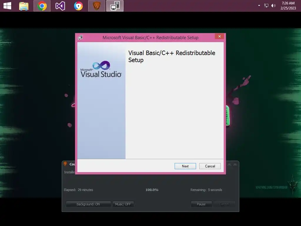The width and height of the screenshot is (301, 226).
Task: Open the Chromium keyhole browser icon
Action: pos(78,6)
